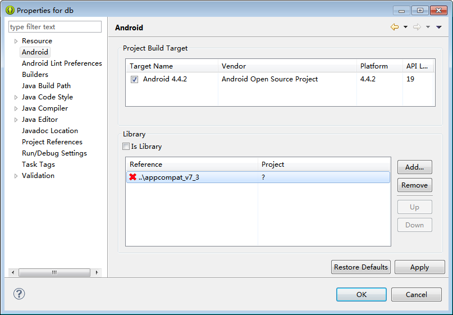The height and width of the screenshot is (315, 453).
Task: Click the API level 19 cell
Action: (x=410, y=79)
